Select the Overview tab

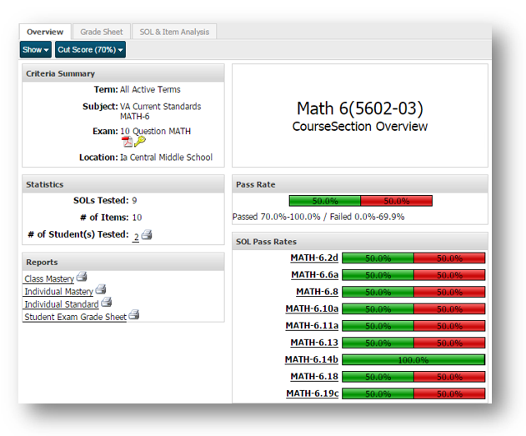tap(45, 32)
